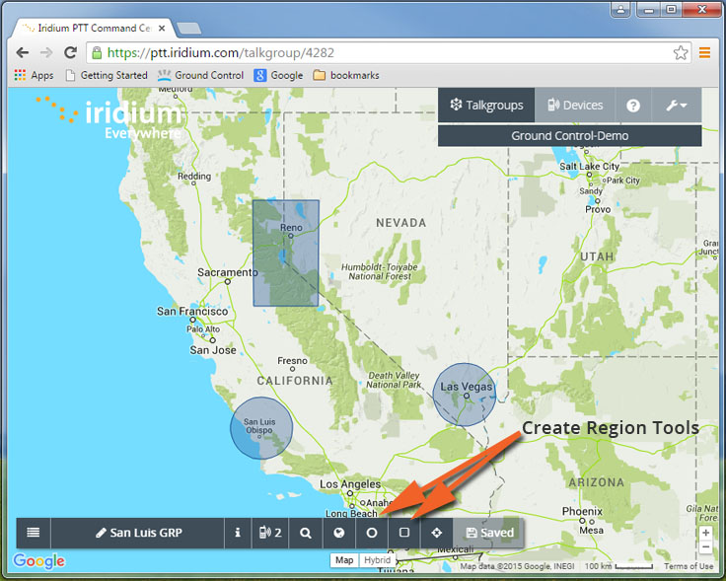Screen dimensions: 726x581
Task: Select the globe region tool
Action: 339,533
